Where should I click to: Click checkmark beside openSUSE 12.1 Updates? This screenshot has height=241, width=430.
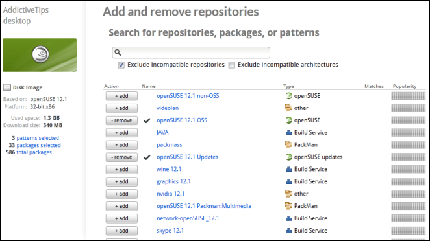click(147, 157)
